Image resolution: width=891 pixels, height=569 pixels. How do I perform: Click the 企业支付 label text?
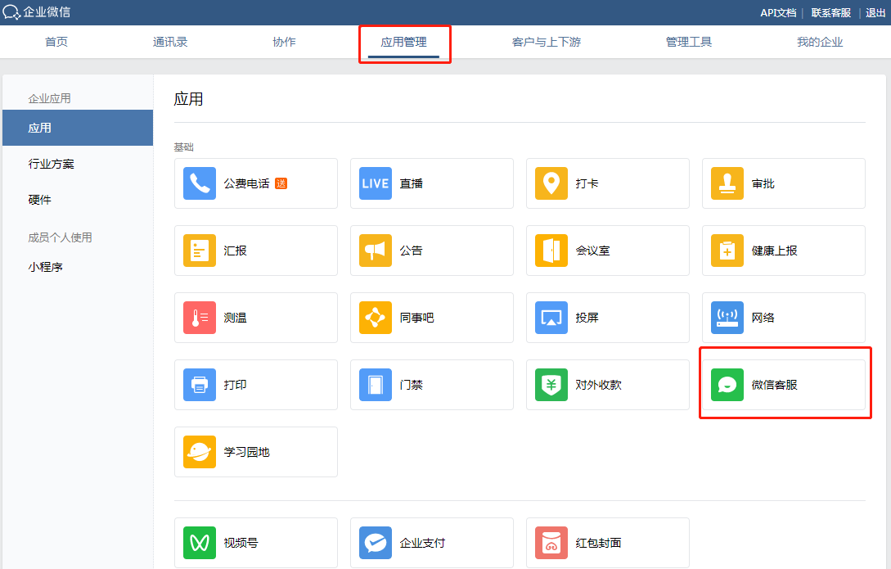(422, 543)
